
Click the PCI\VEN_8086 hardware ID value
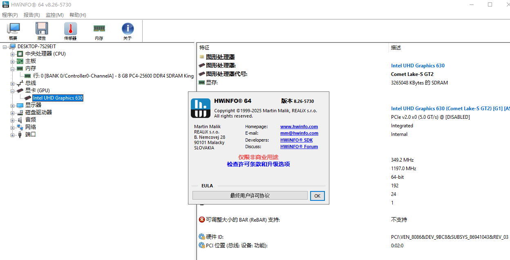click(x=450, y=237)
